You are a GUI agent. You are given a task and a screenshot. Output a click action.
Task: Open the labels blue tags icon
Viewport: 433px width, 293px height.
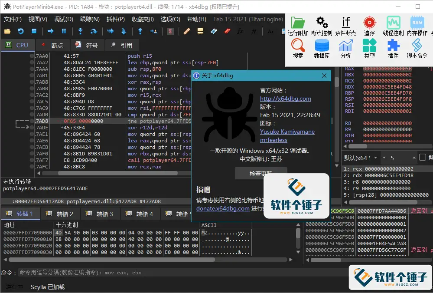pos(214,31)
